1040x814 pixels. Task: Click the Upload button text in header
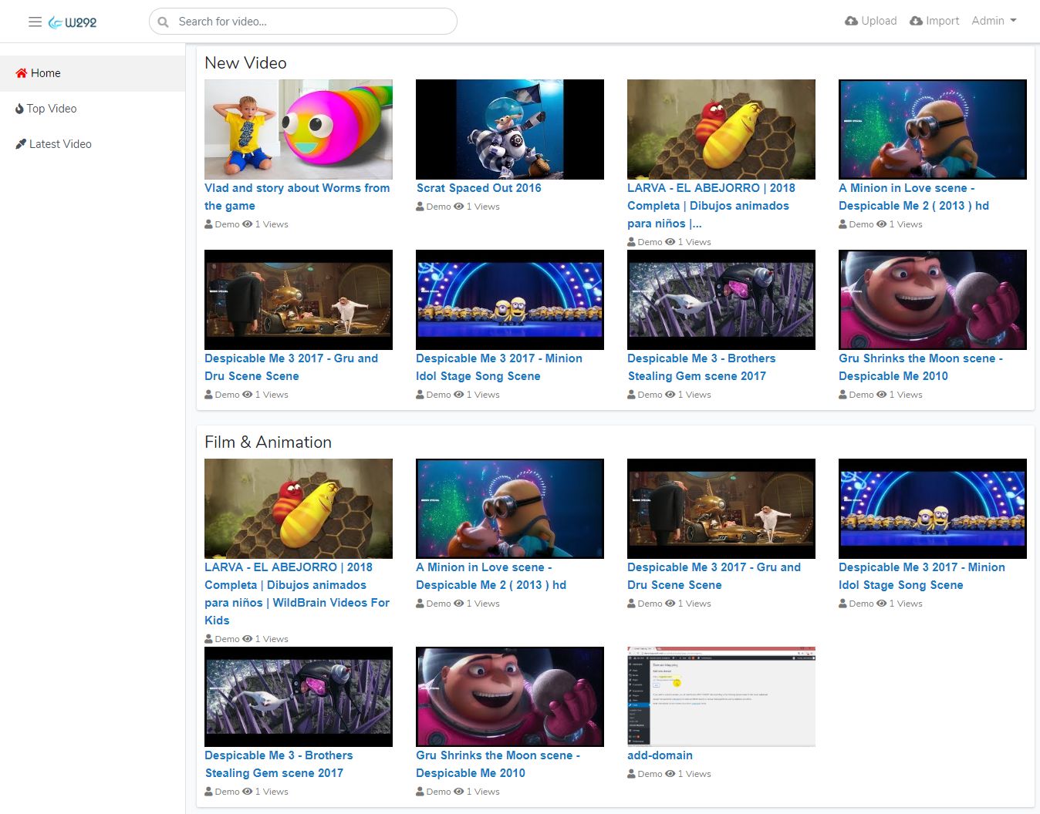pos(879,21)
